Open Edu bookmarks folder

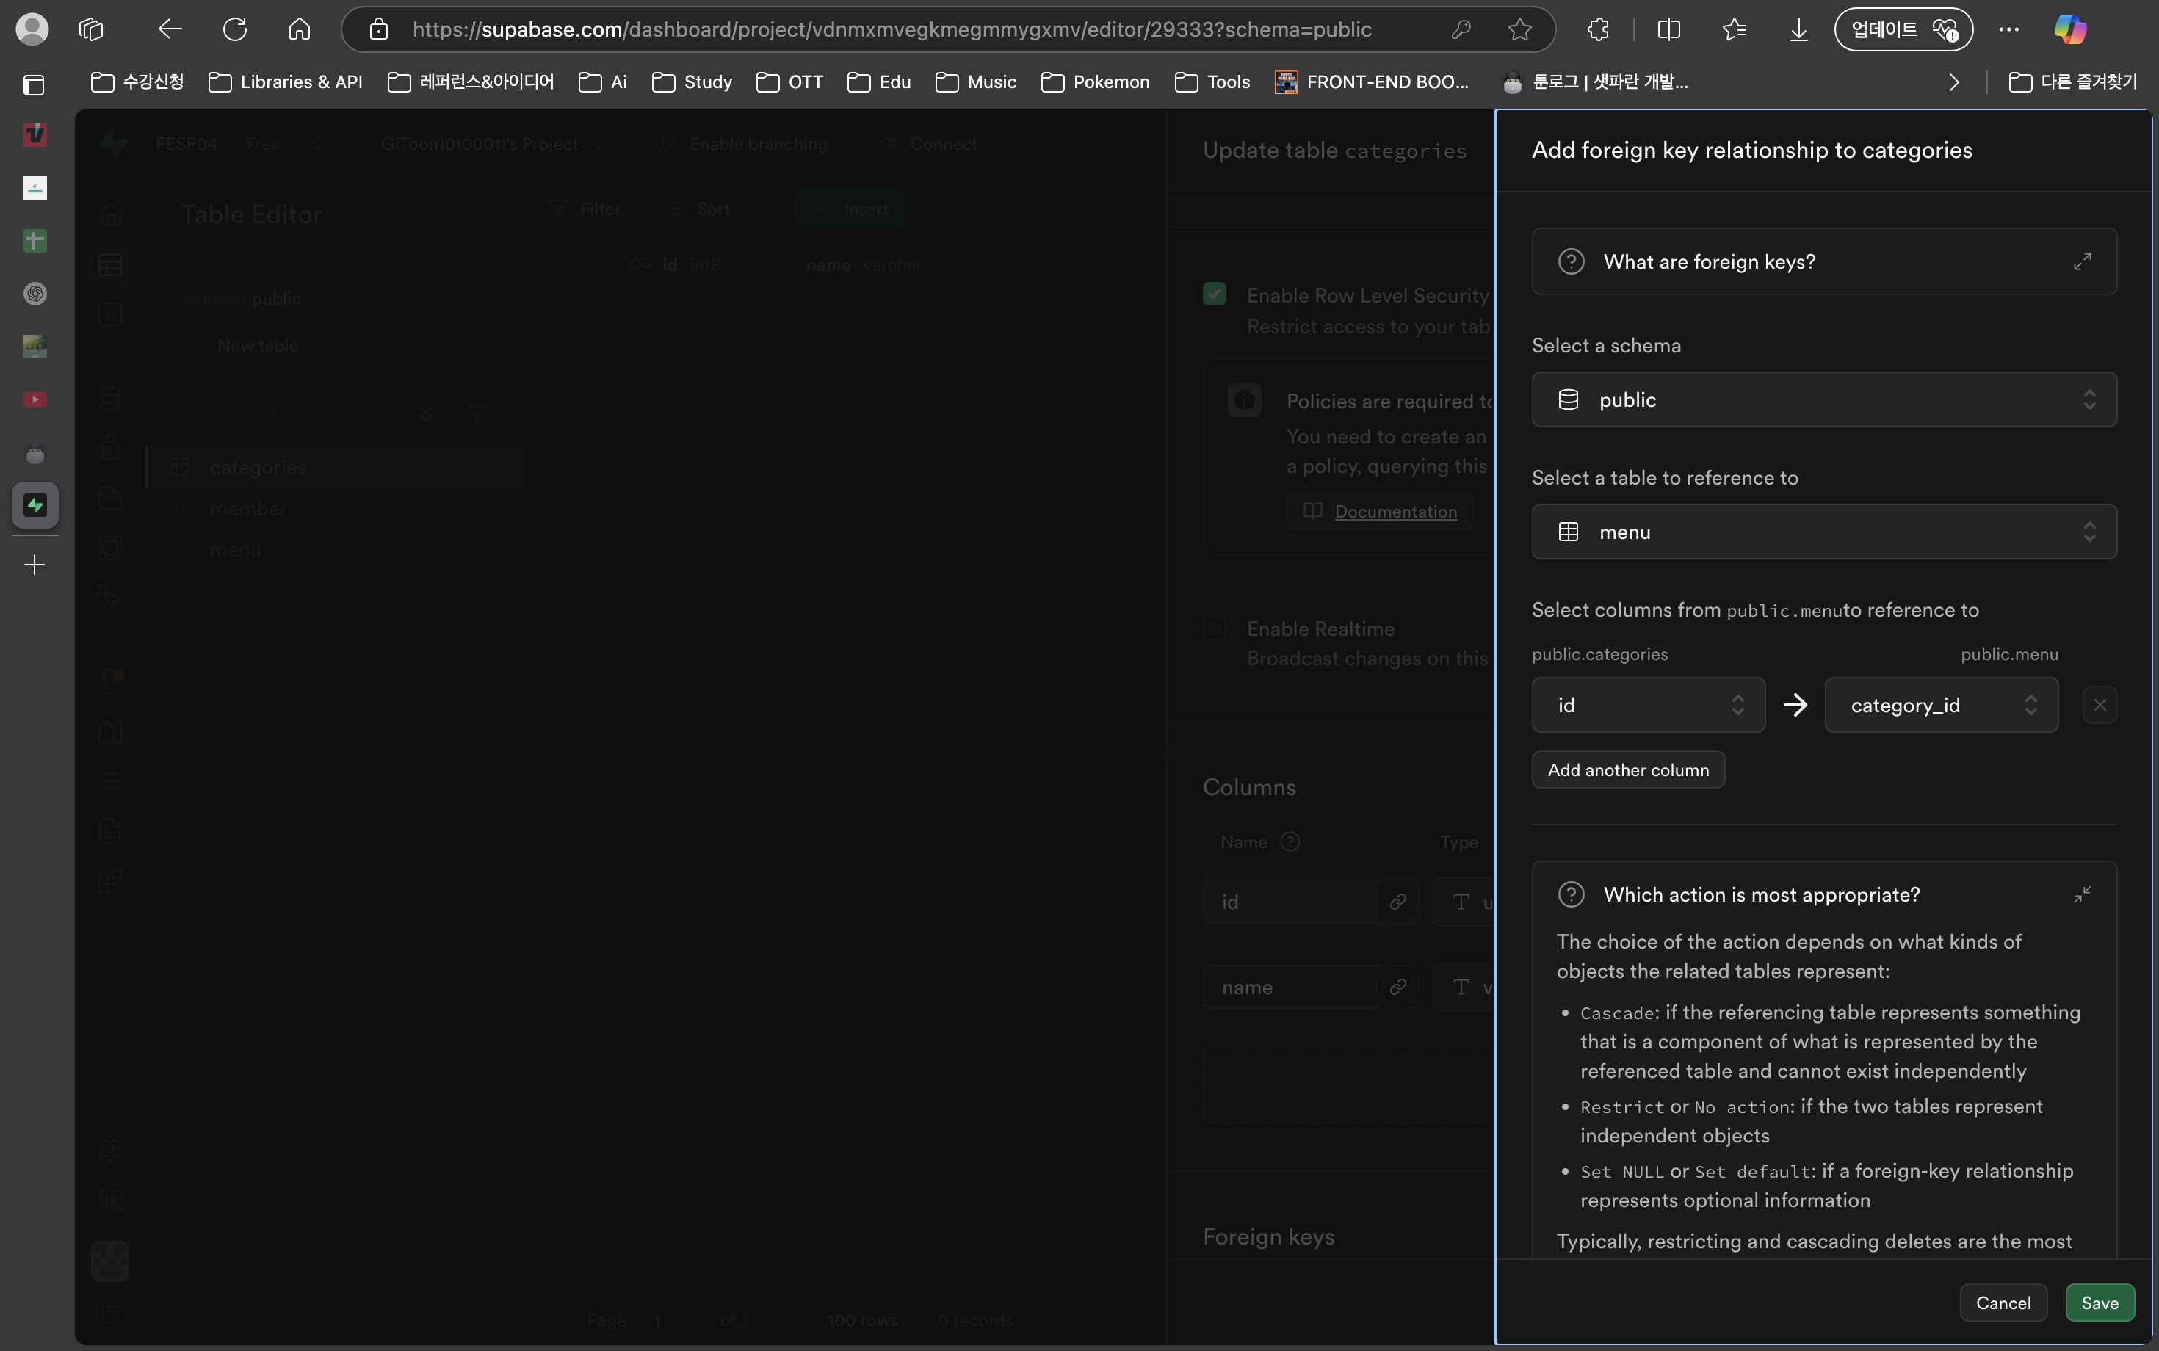(878, 82)
